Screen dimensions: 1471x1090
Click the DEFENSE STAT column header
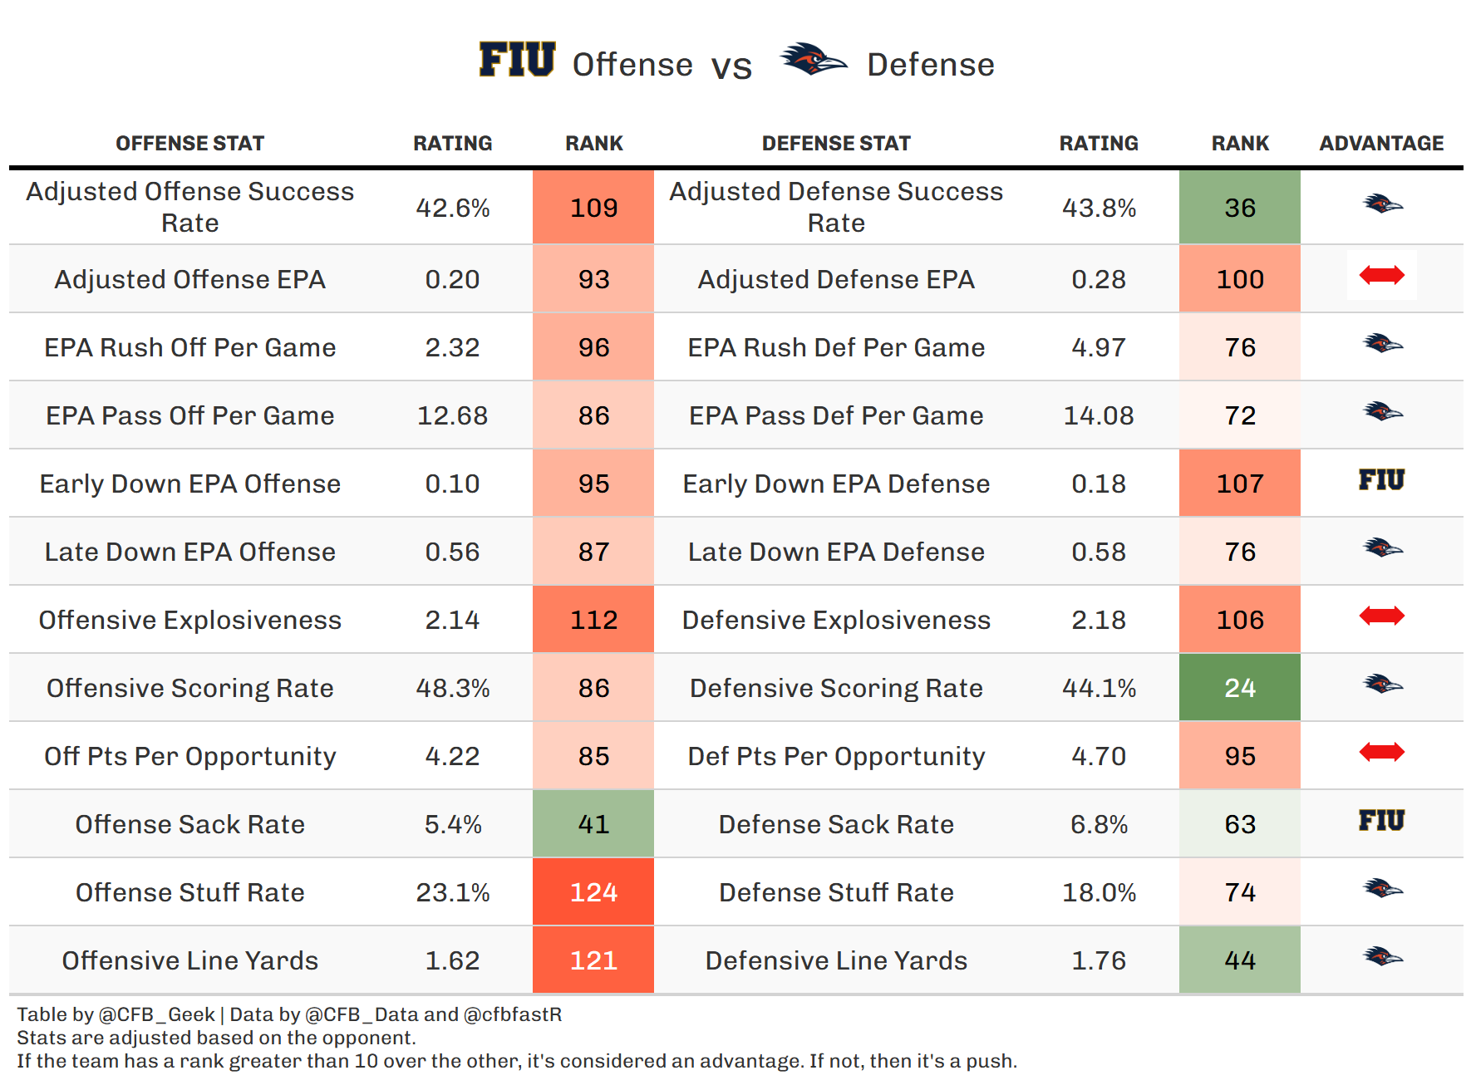836,144
